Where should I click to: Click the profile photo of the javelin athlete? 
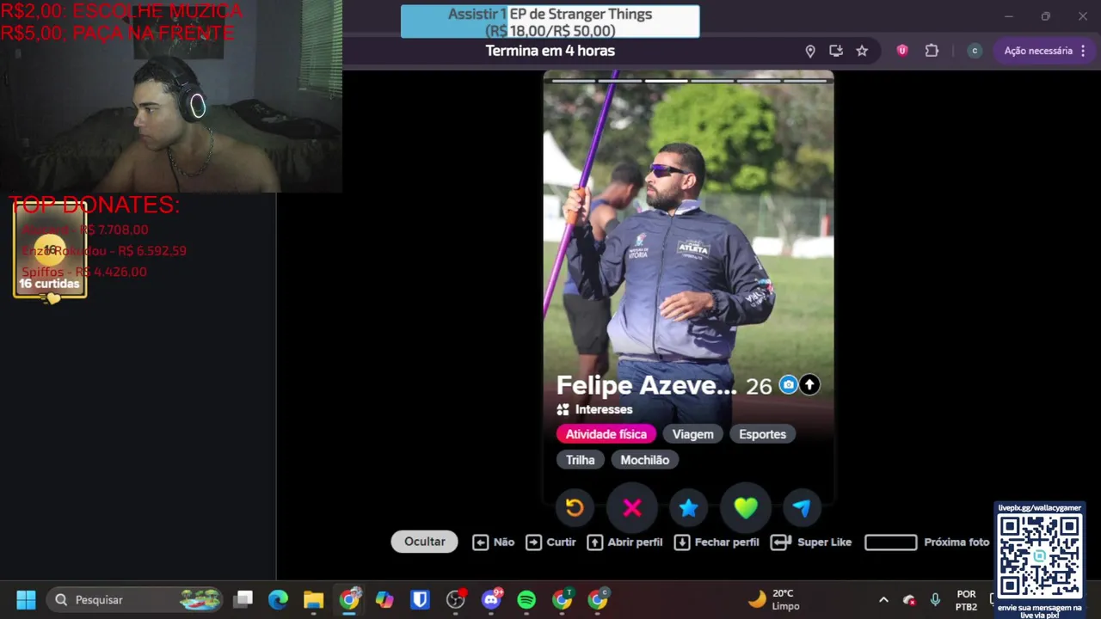[x=688, y=232]
